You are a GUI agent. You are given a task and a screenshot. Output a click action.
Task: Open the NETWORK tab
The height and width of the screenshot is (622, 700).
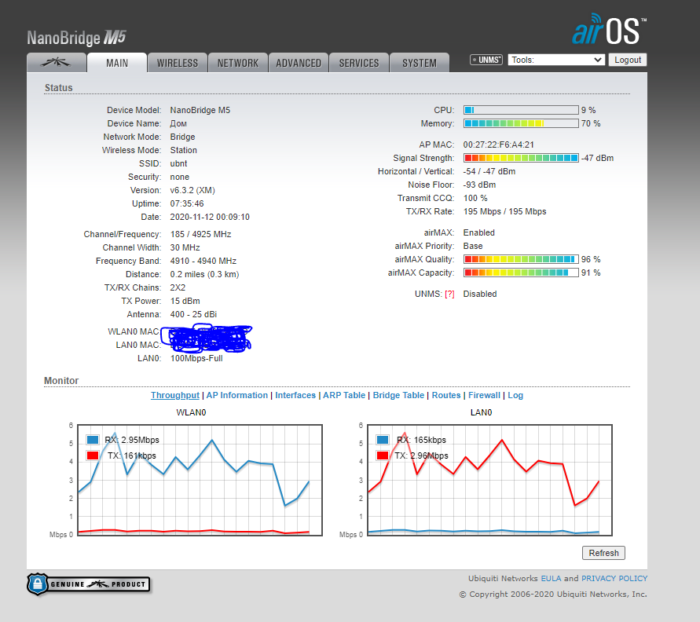coord(238,63)
